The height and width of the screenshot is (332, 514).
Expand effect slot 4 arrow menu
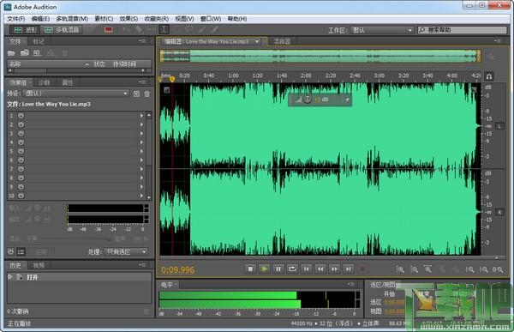tap(141, 142)
